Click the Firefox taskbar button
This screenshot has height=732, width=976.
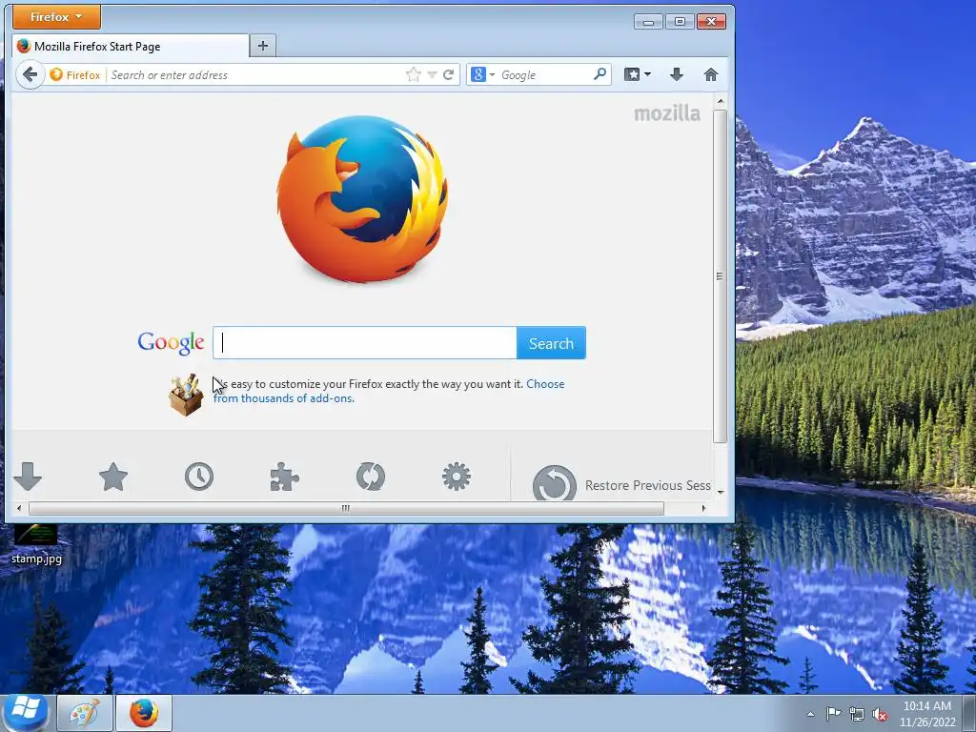tap(144, 713)
